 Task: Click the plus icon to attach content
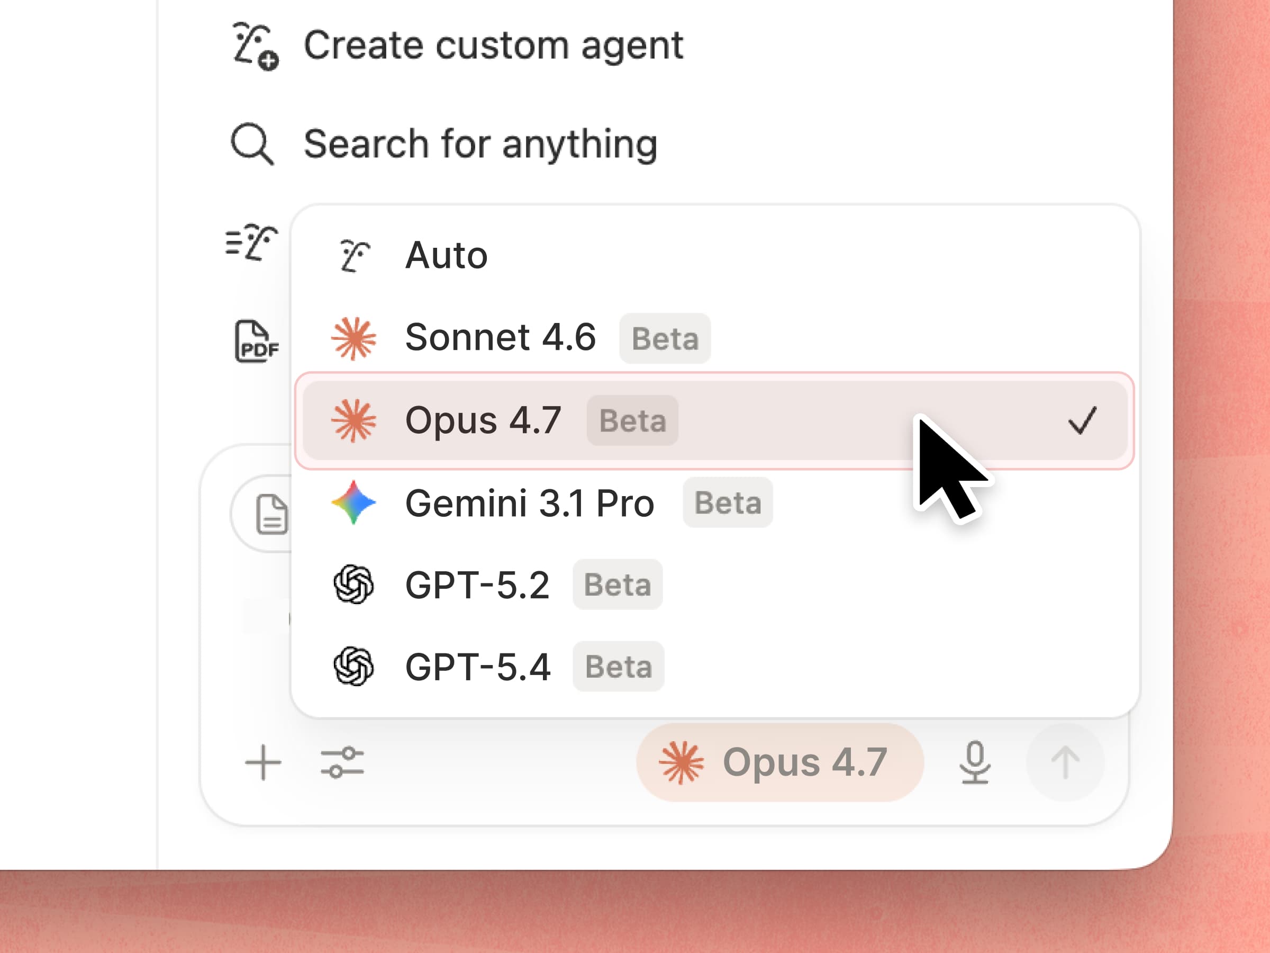pos(263,762)
